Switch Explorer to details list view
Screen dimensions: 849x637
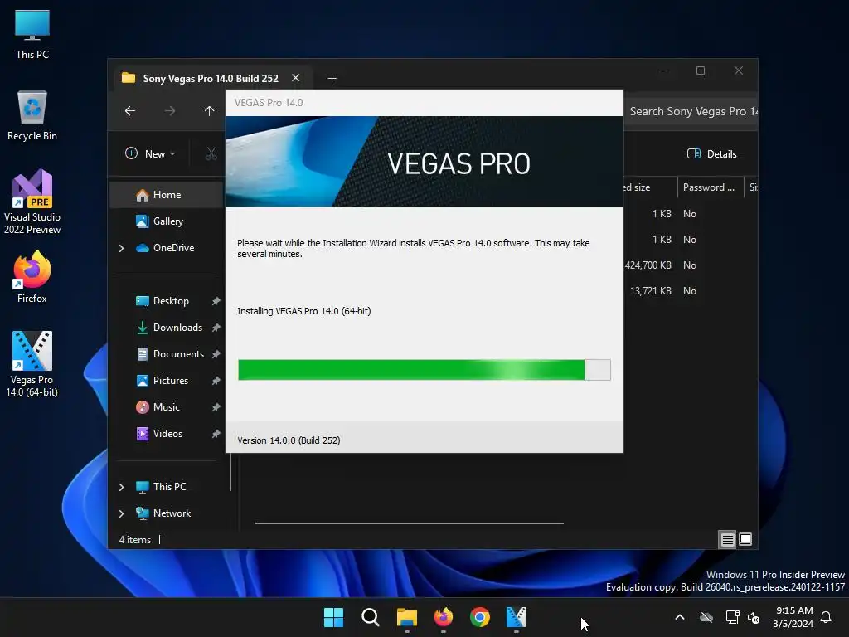point(727,539)
